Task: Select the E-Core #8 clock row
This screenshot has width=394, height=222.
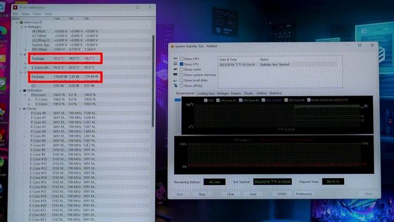Action: point(63,150)
